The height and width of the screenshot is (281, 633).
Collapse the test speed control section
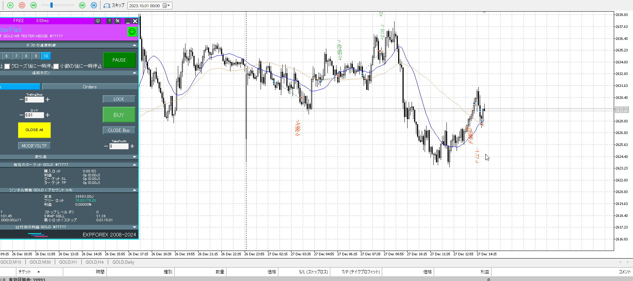(135, 45)
